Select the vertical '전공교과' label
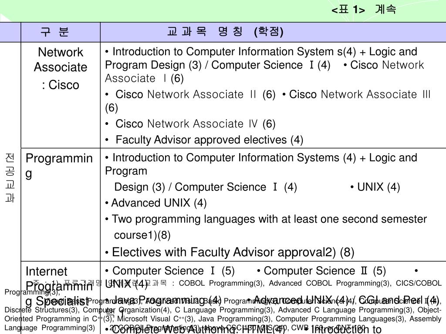 [10, 178]
